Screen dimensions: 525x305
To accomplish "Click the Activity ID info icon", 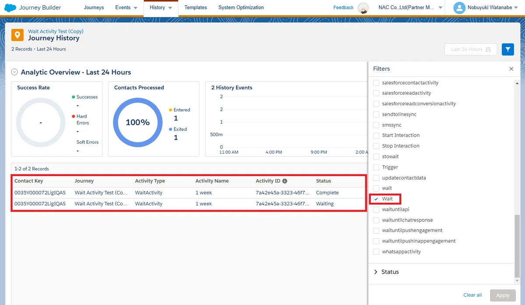I will pyautogui.click(x=285, y=181).
